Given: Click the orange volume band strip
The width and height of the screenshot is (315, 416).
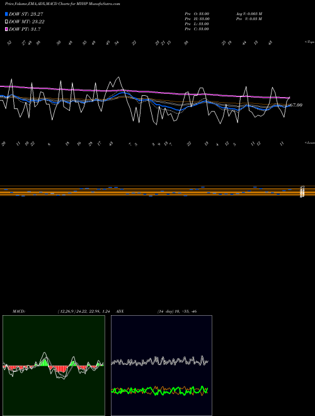Looking at the screenshot, I should pos(157,191).
